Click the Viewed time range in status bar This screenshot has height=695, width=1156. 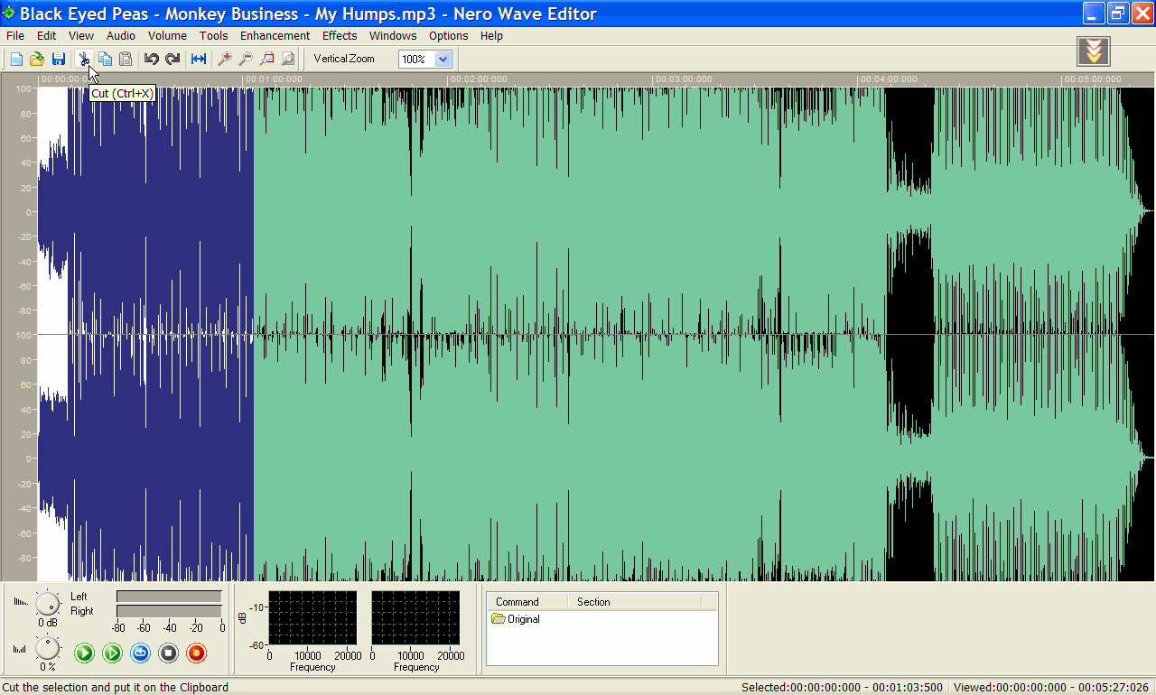1050,688
